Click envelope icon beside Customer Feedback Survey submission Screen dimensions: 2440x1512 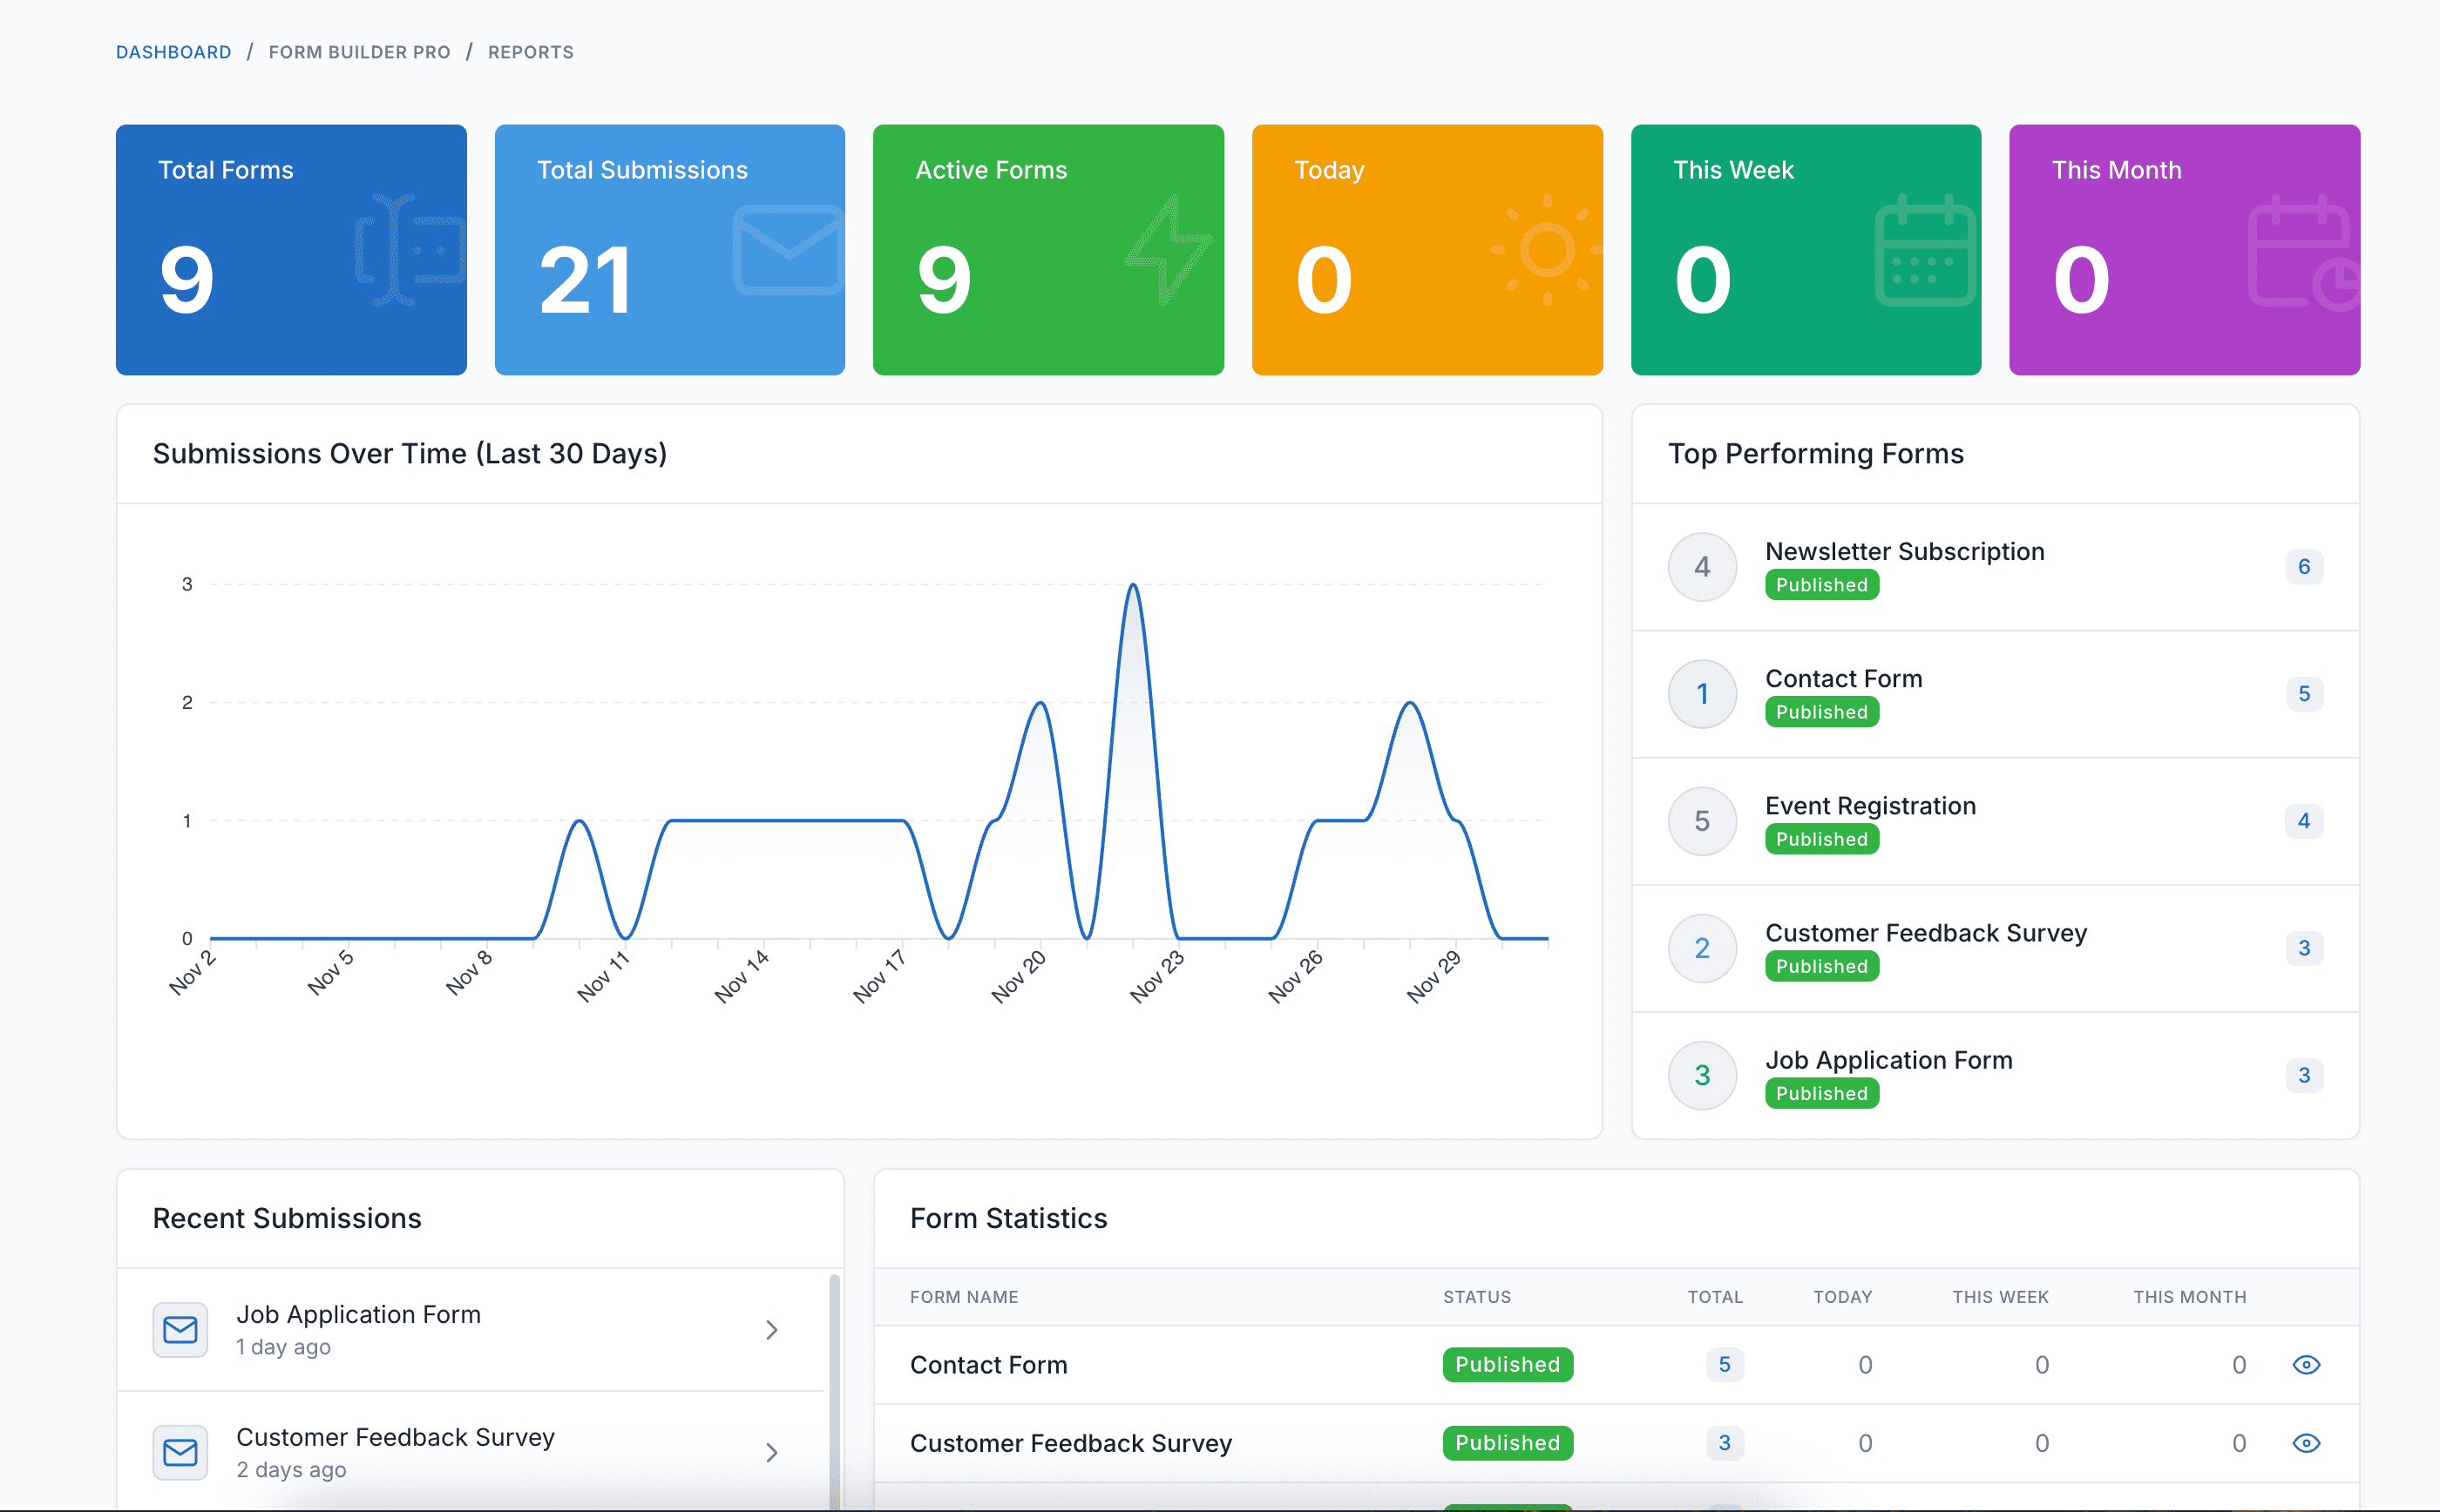[180, 1452]
